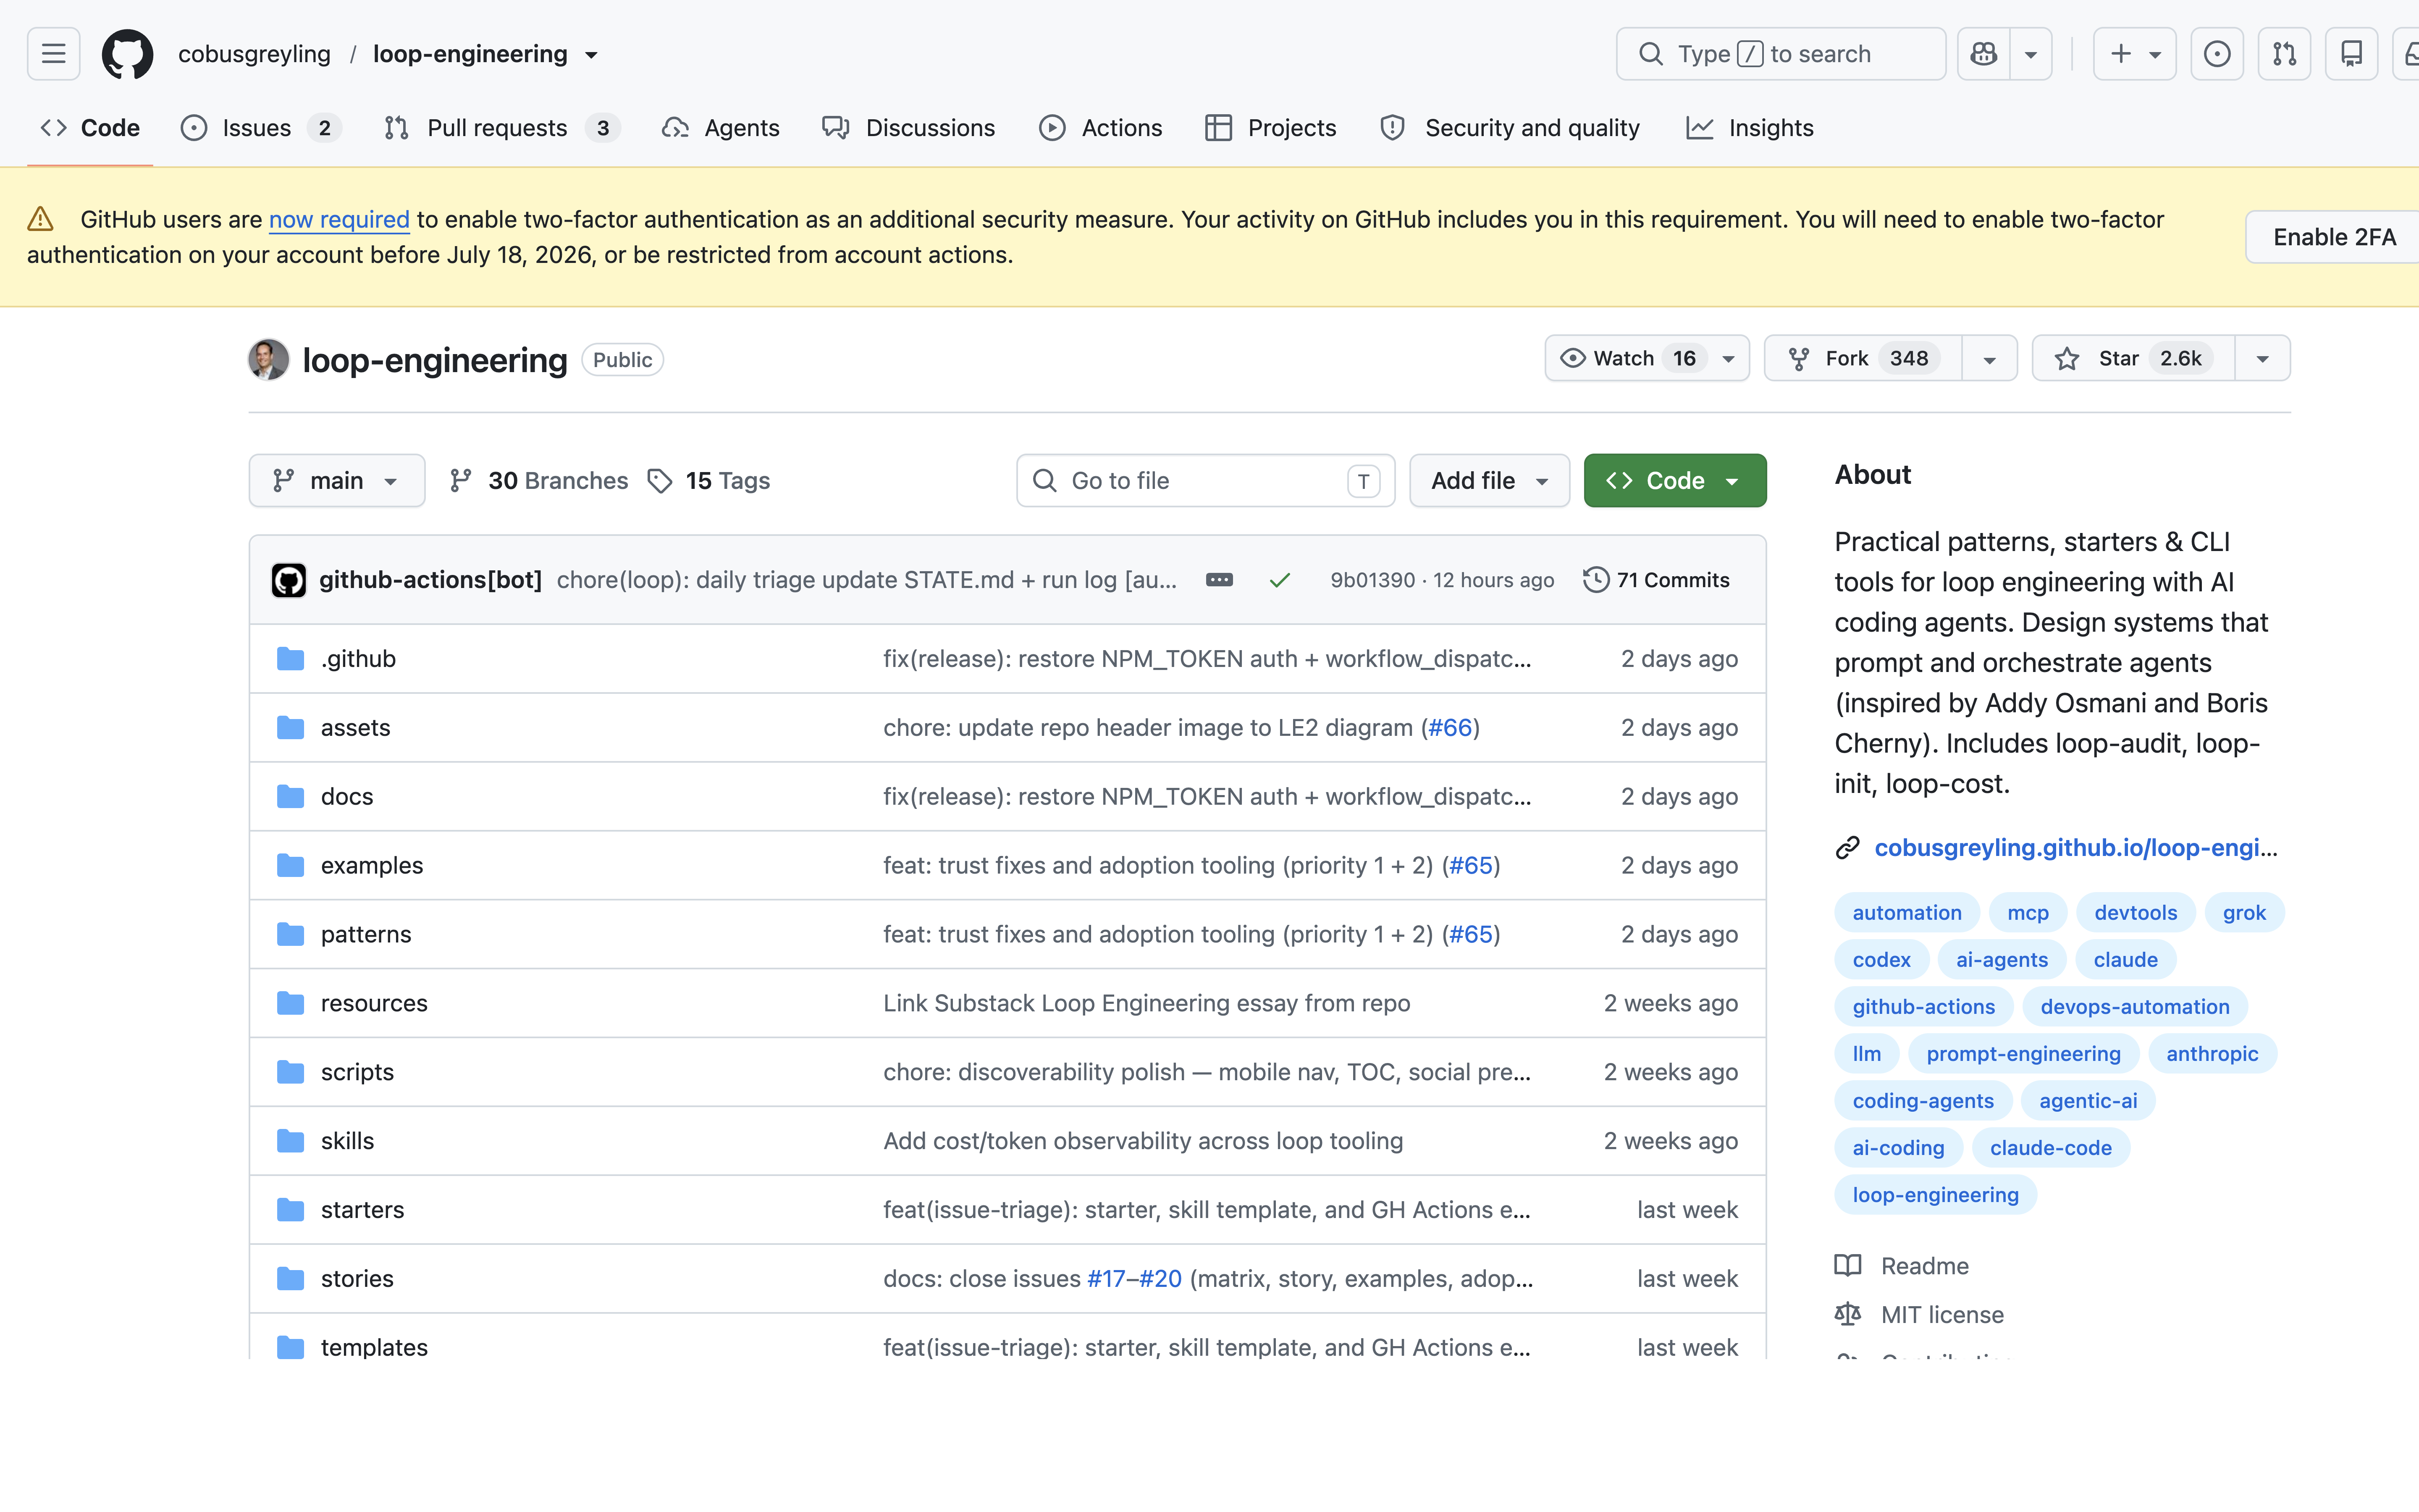
Task: Select the claude-code topic tag
Action: pos(2050,1148)
